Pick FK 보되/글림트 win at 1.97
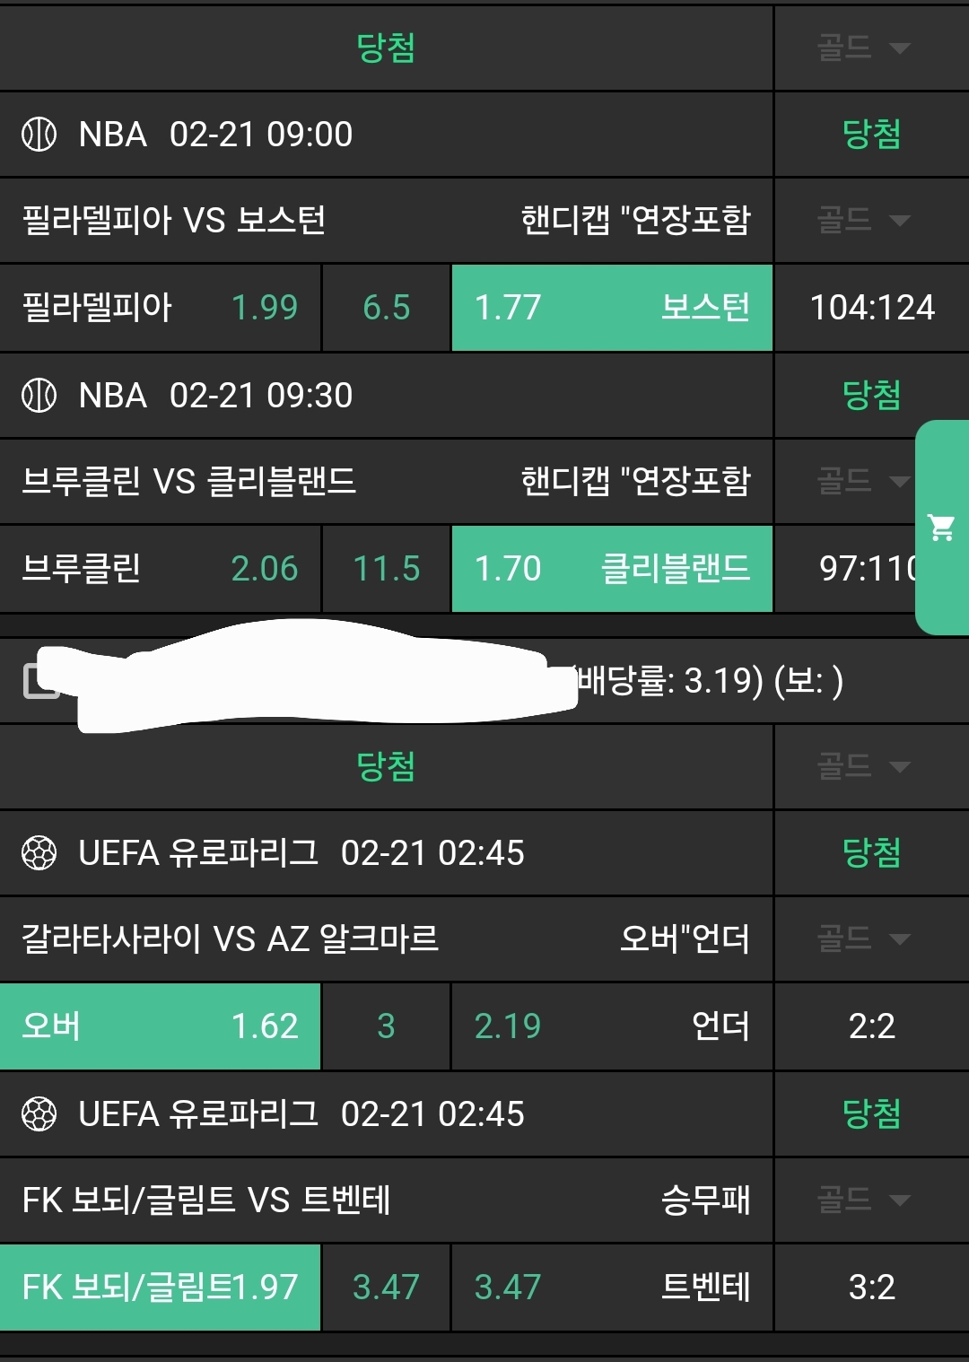This screenshot has height=1362, width=969. coord(160,1288)
